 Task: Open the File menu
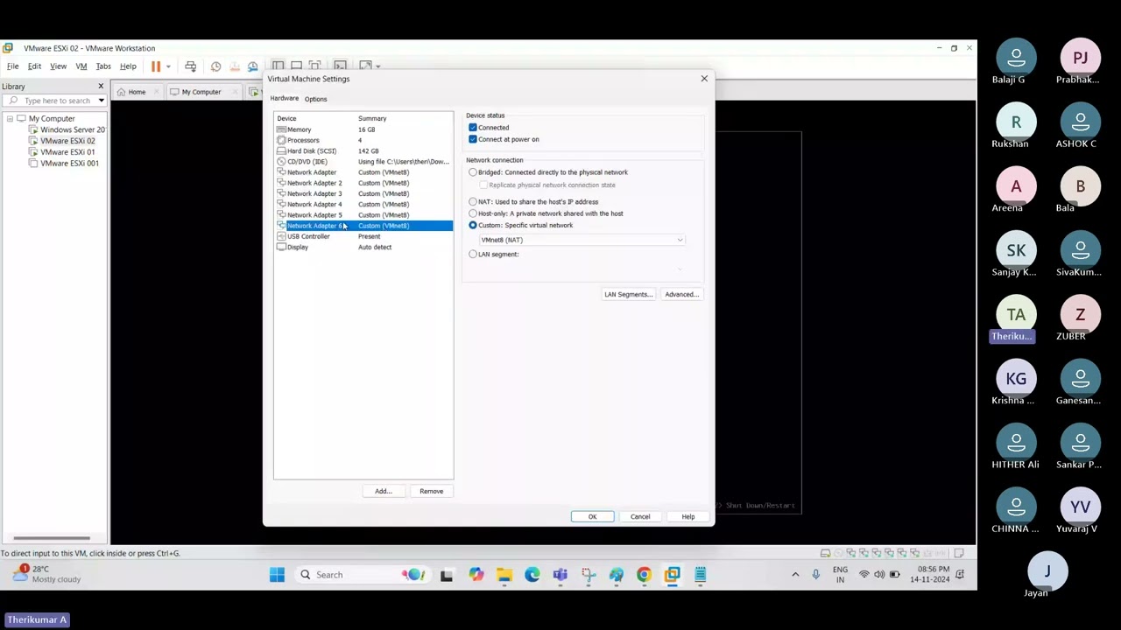coord(13,66)
